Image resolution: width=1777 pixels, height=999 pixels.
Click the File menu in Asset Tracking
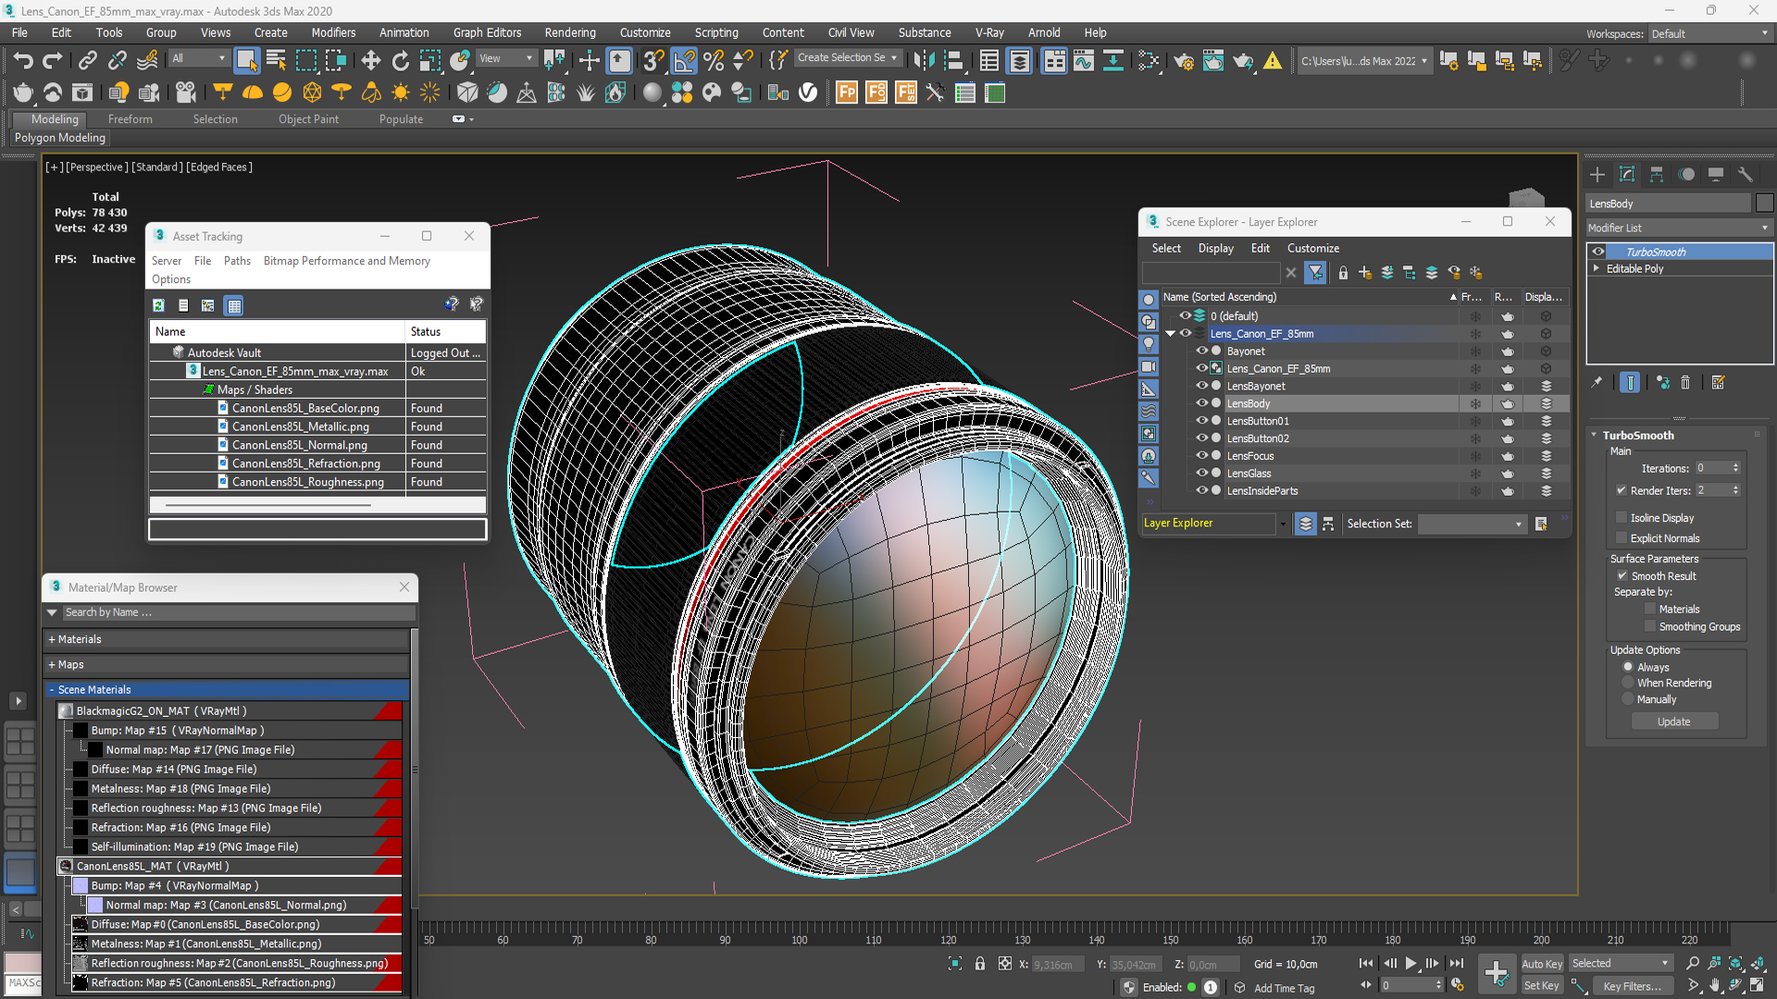203,260
